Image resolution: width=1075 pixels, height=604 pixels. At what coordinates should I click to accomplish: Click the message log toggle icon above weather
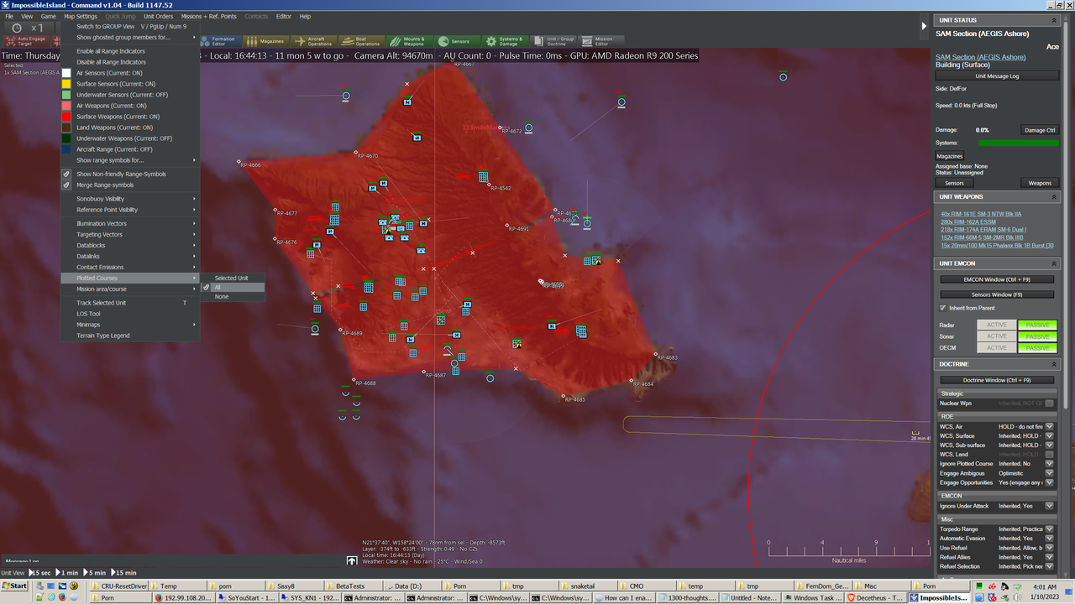coord(352,560)
